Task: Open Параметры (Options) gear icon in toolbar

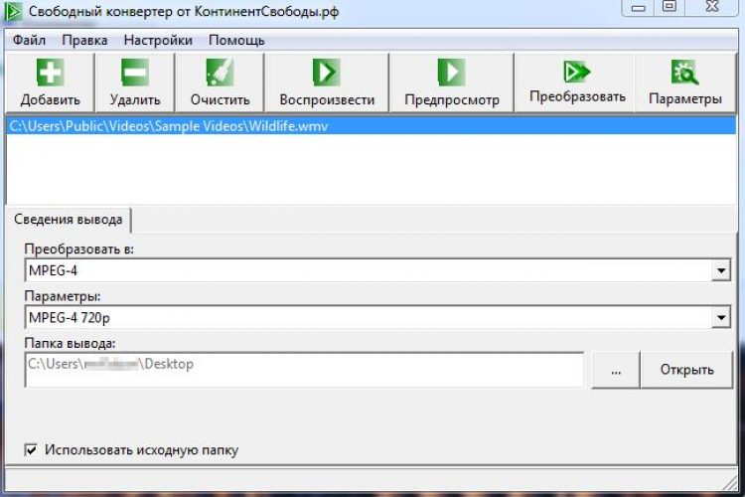Action: point(684,72)
